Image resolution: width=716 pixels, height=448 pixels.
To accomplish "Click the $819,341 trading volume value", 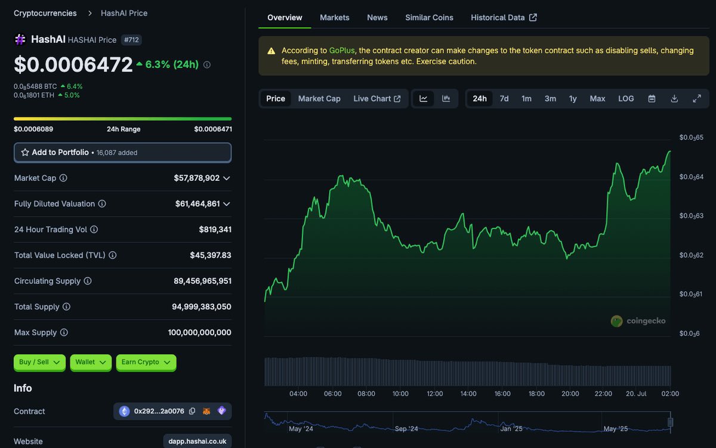I will [215, 229].
